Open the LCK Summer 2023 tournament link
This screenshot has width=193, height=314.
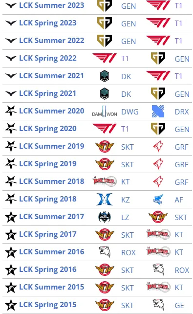click(52, 5)
